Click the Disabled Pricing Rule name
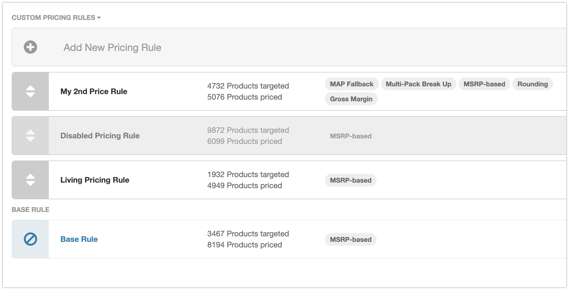 coord(100,136)
